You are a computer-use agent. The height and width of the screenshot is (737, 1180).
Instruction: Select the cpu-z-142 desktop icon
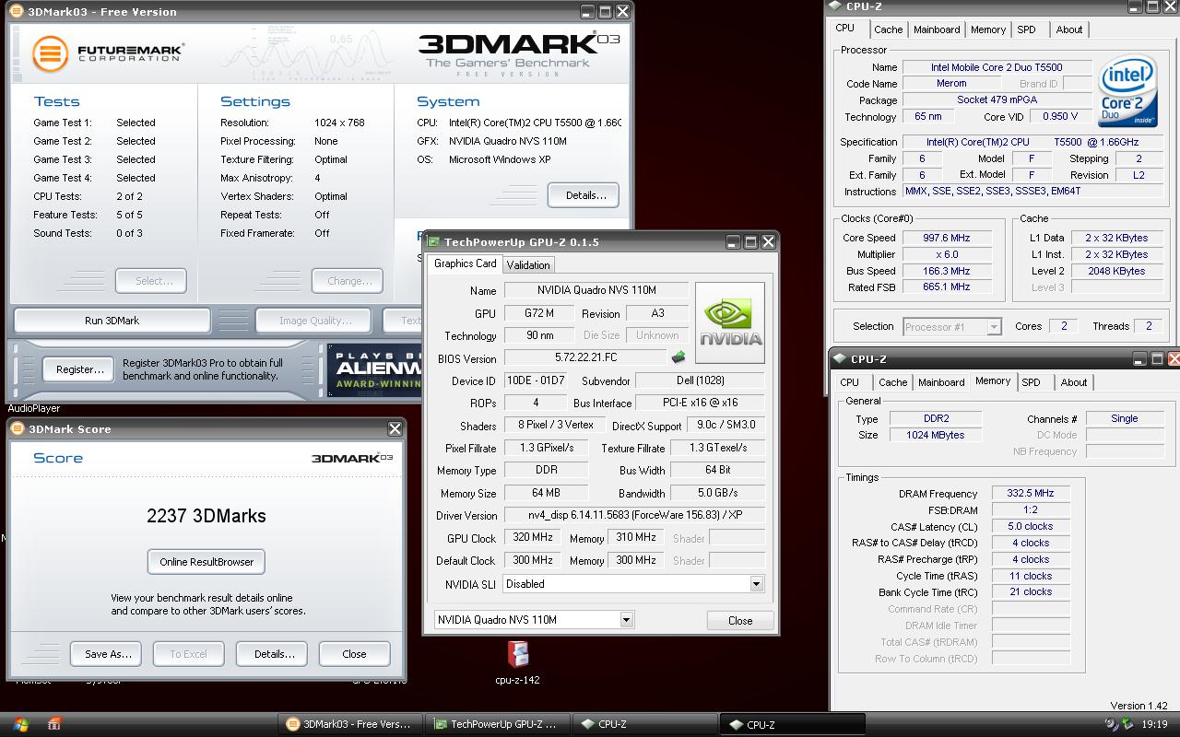517,663
